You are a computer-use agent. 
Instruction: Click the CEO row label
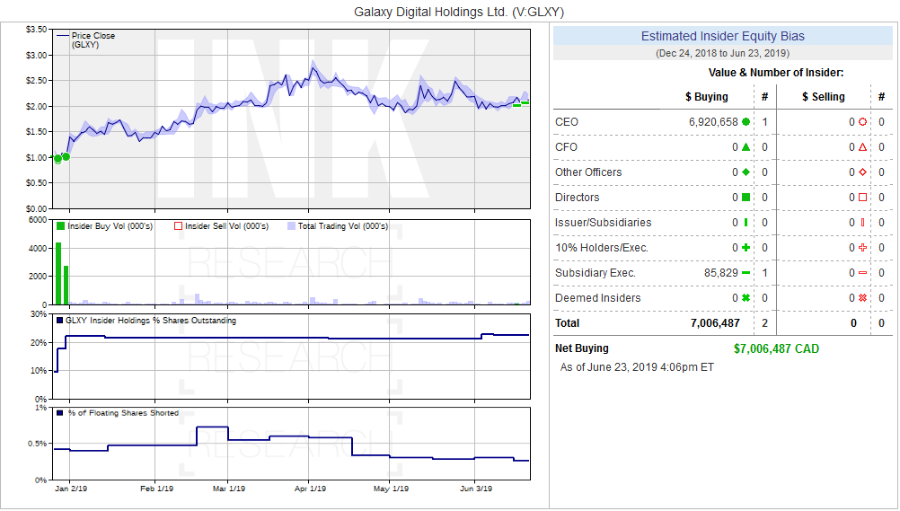tap(567, 122)
